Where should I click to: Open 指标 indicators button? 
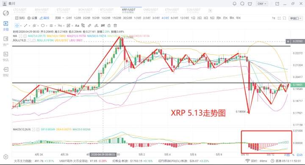coord(20,18)
